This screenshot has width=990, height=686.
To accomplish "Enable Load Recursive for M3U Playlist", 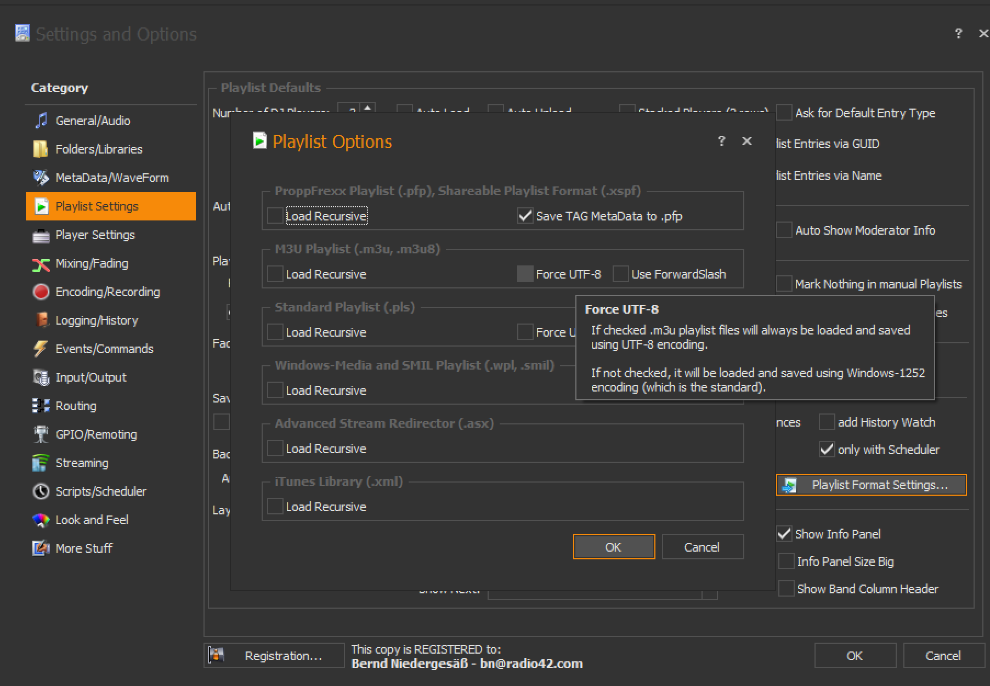I will [x=275, y=274].
